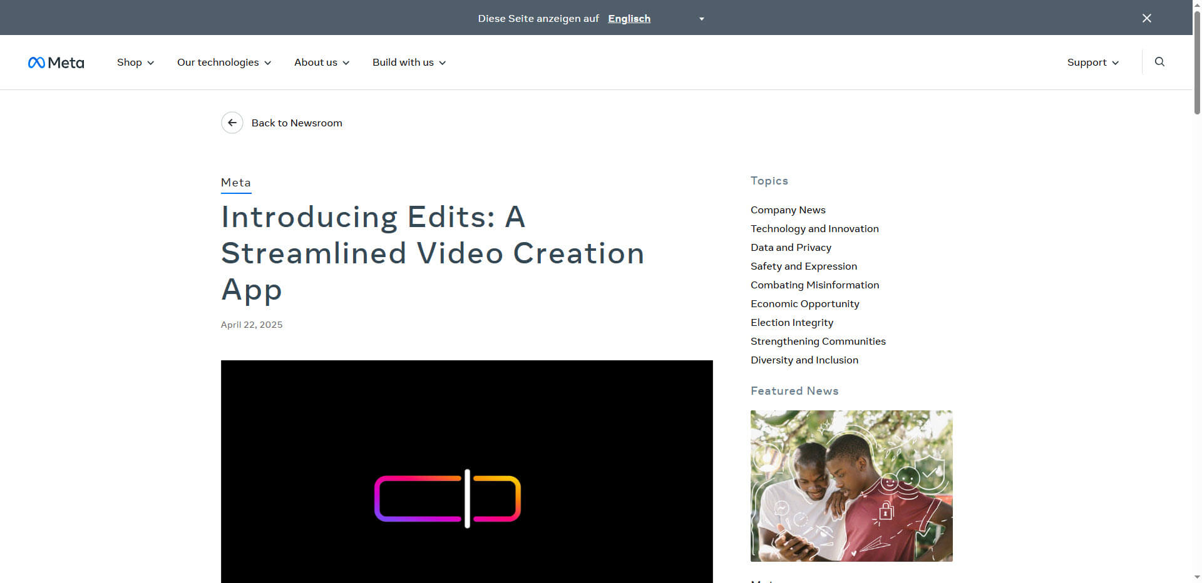This screenshot has width=1202, height=583.
Task: Open Safety and Expression topic
Action: tap(804, 266)
